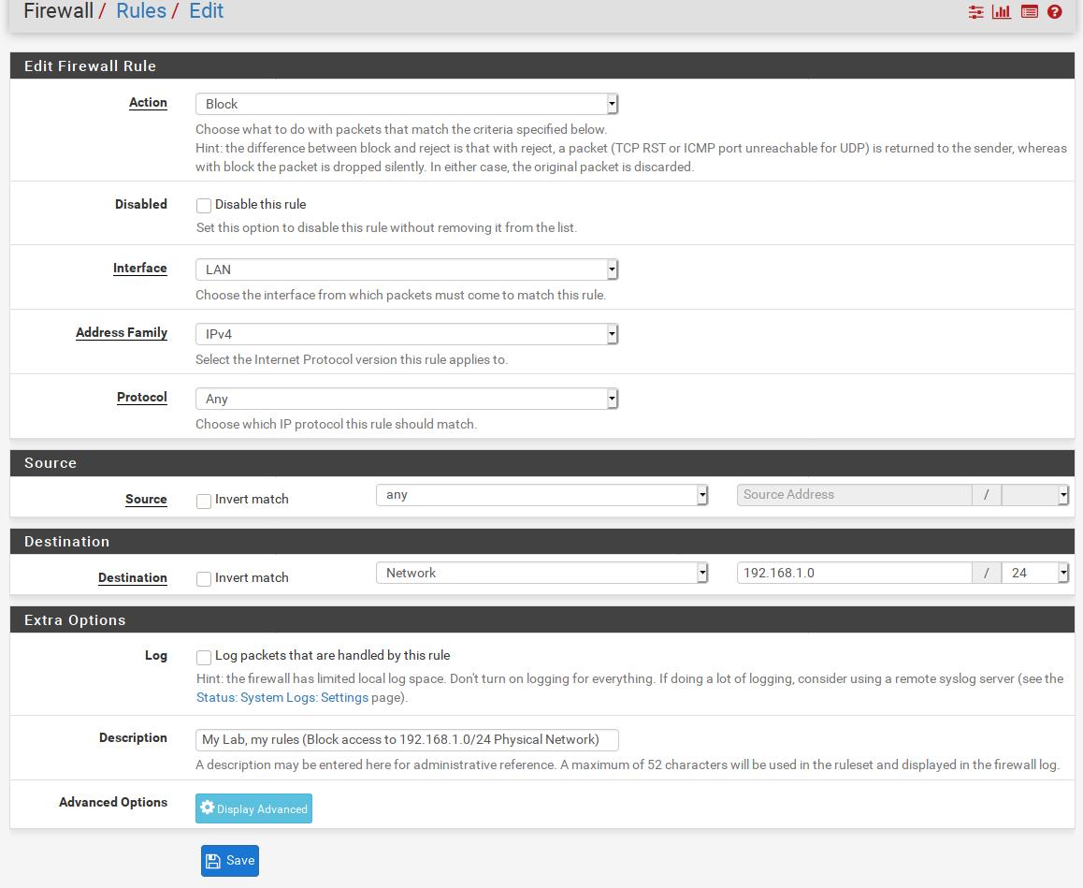Go to Rules in the breadcrumb

point(141,11)
